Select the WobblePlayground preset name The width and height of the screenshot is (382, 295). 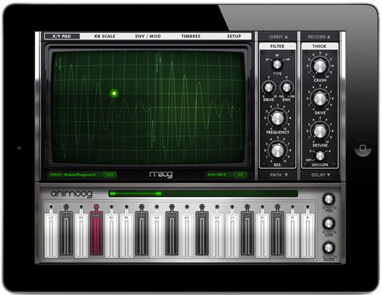coord(80,175)
